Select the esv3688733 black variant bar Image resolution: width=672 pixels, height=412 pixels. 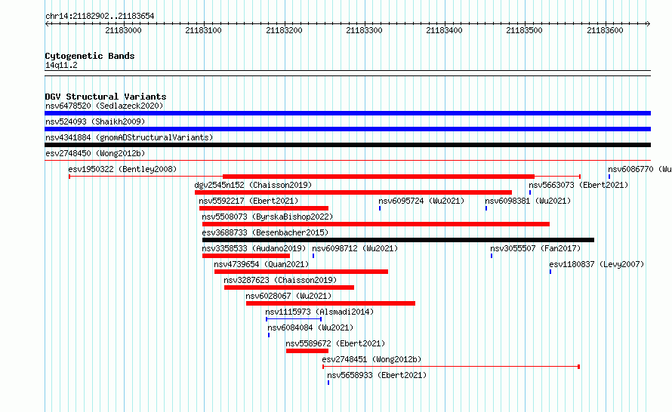[x=398, y=240]
